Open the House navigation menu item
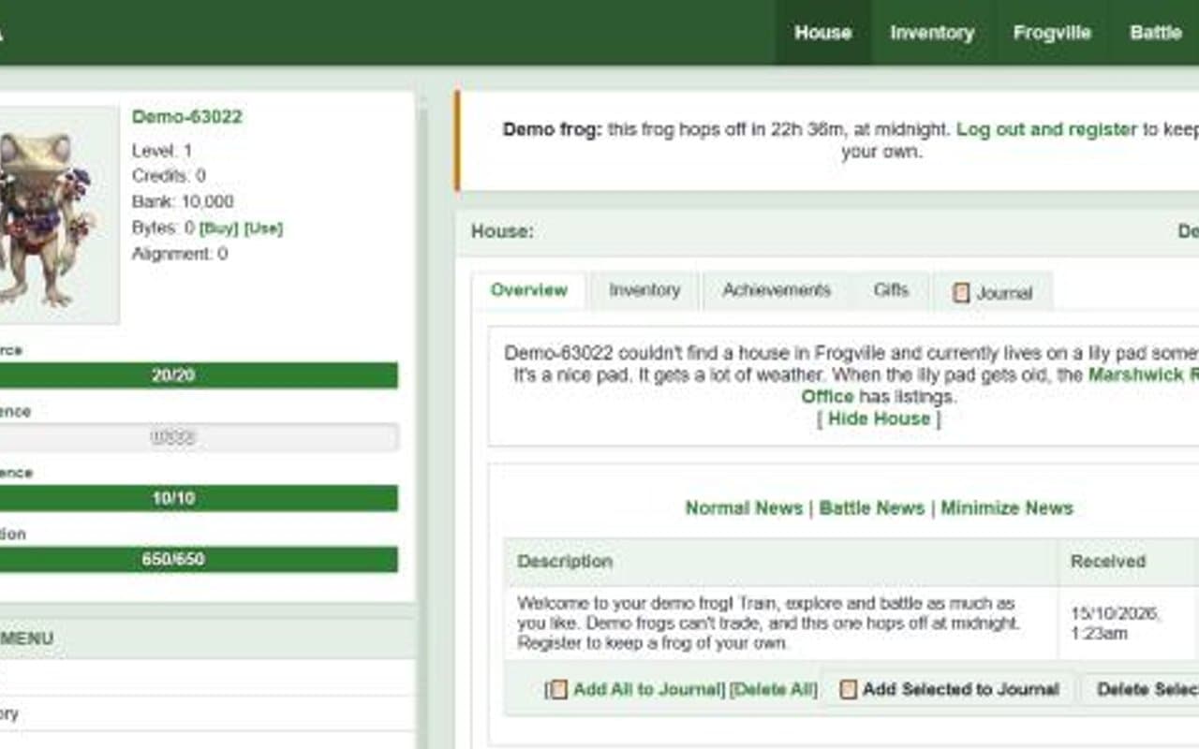 click(x=823, y=33)
